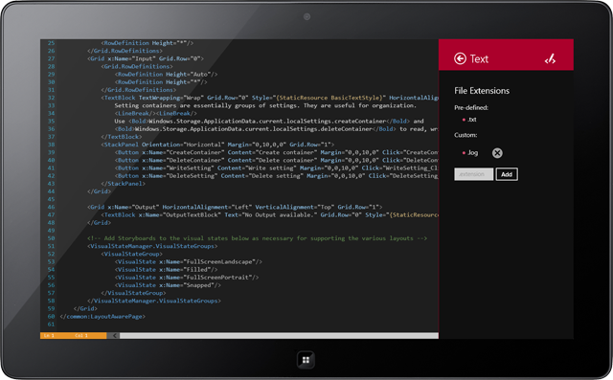This screenshot has height=380, width=613.
Task: Click the VisualState FullScreenLandscape line
Action: coord(189,261)
